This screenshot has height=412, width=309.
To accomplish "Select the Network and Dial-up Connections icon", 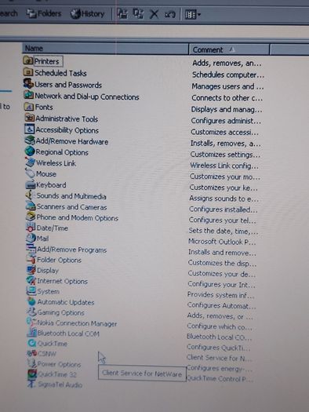I will pos(28,96).
